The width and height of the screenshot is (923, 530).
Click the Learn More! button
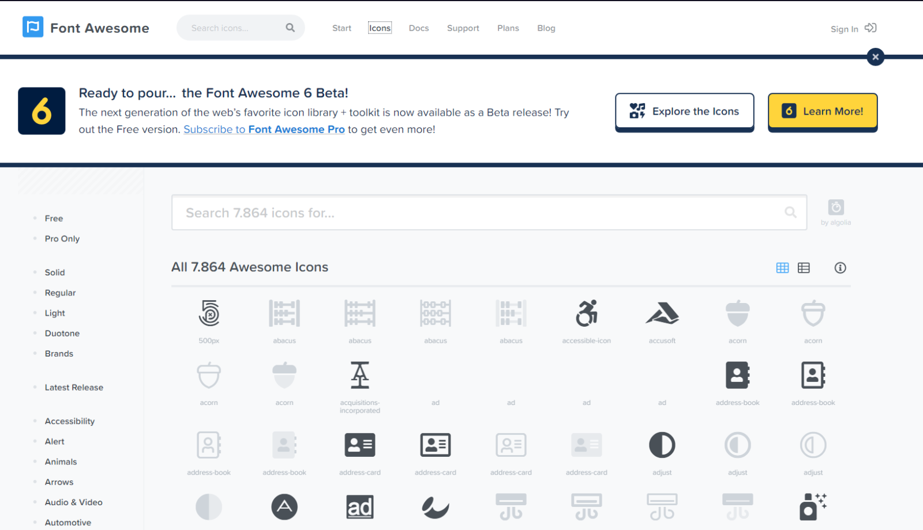(x=821, y=111)
